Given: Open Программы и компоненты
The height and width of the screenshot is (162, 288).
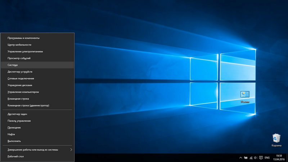Looking at the screenshot, I should coord(37,38).
